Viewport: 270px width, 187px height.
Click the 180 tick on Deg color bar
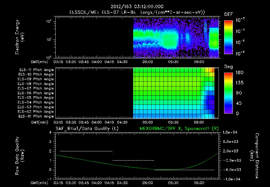(x=239, y=72)
